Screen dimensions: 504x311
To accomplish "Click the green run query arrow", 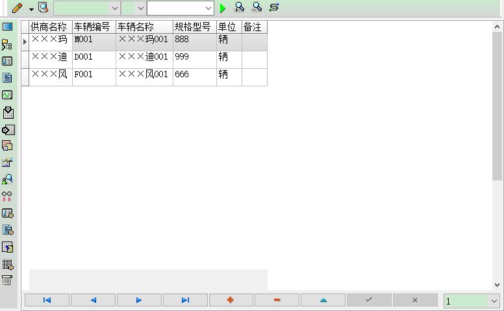I will 222,8.
